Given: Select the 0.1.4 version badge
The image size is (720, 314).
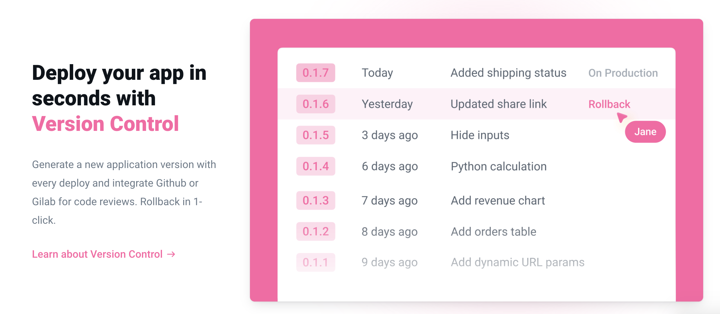Looking at the screenshot, I should click(x=316, y=166).
